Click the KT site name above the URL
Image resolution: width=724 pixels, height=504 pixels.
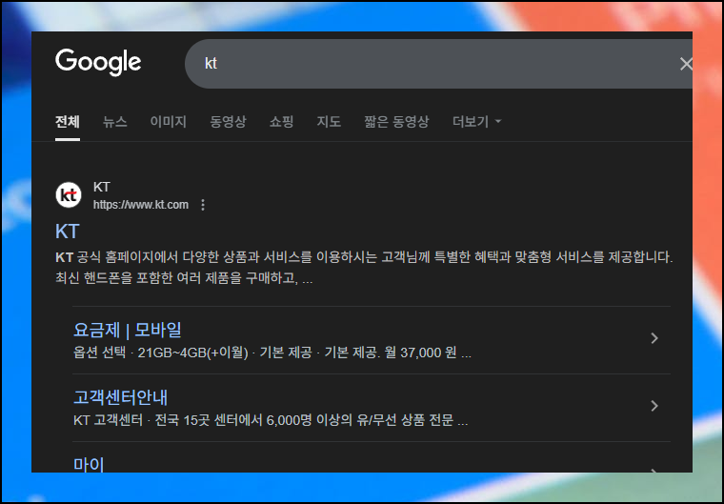(102, 187)
